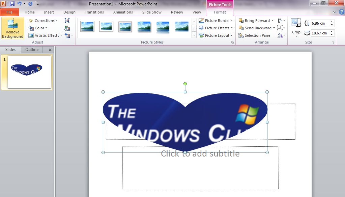Open the Artistic Effects dropdown
The height and width of the screenshot is (197, 345).
coord(45,35)
